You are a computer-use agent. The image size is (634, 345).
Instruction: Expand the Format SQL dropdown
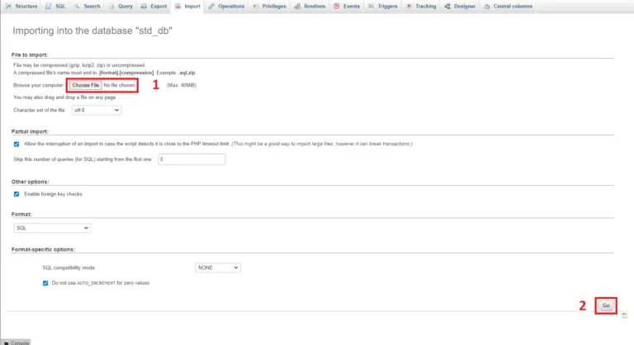tap(52, 228)
